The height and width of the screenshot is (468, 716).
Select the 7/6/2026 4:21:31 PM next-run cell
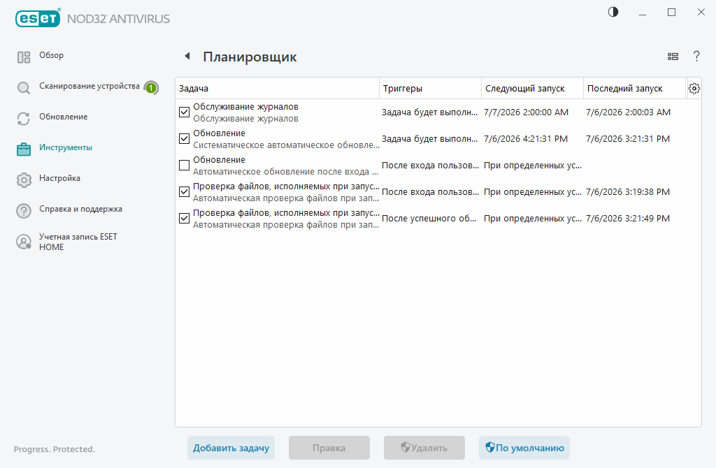[x=526, y=139]
